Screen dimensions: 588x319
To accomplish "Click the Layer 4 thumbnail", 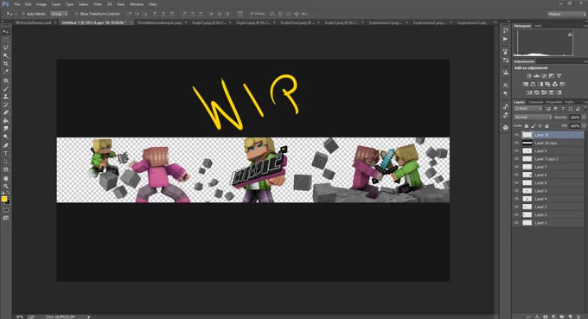I will point(527,199).
